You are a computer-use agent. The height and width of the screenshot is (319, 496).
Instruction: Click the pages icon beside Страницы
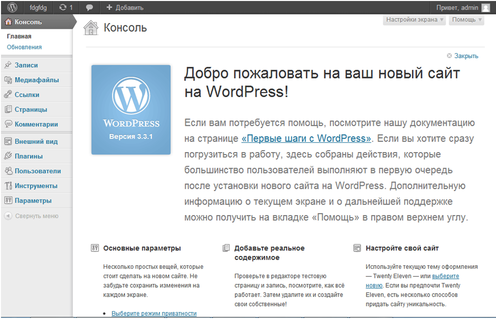(8, 109)
